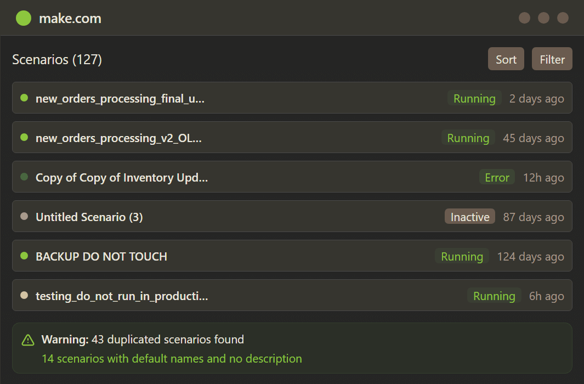Click status dot of new_orders_processing_final_u...
This screenshot has height=384, width=584.
pyautogui.click(x=24, y=98)
